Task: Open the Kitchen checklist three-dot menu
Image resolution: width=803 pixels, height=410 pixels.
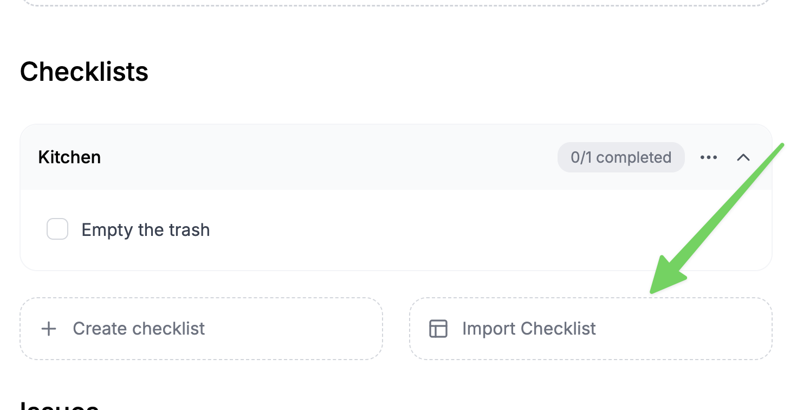Action: [x=708, y=157]
